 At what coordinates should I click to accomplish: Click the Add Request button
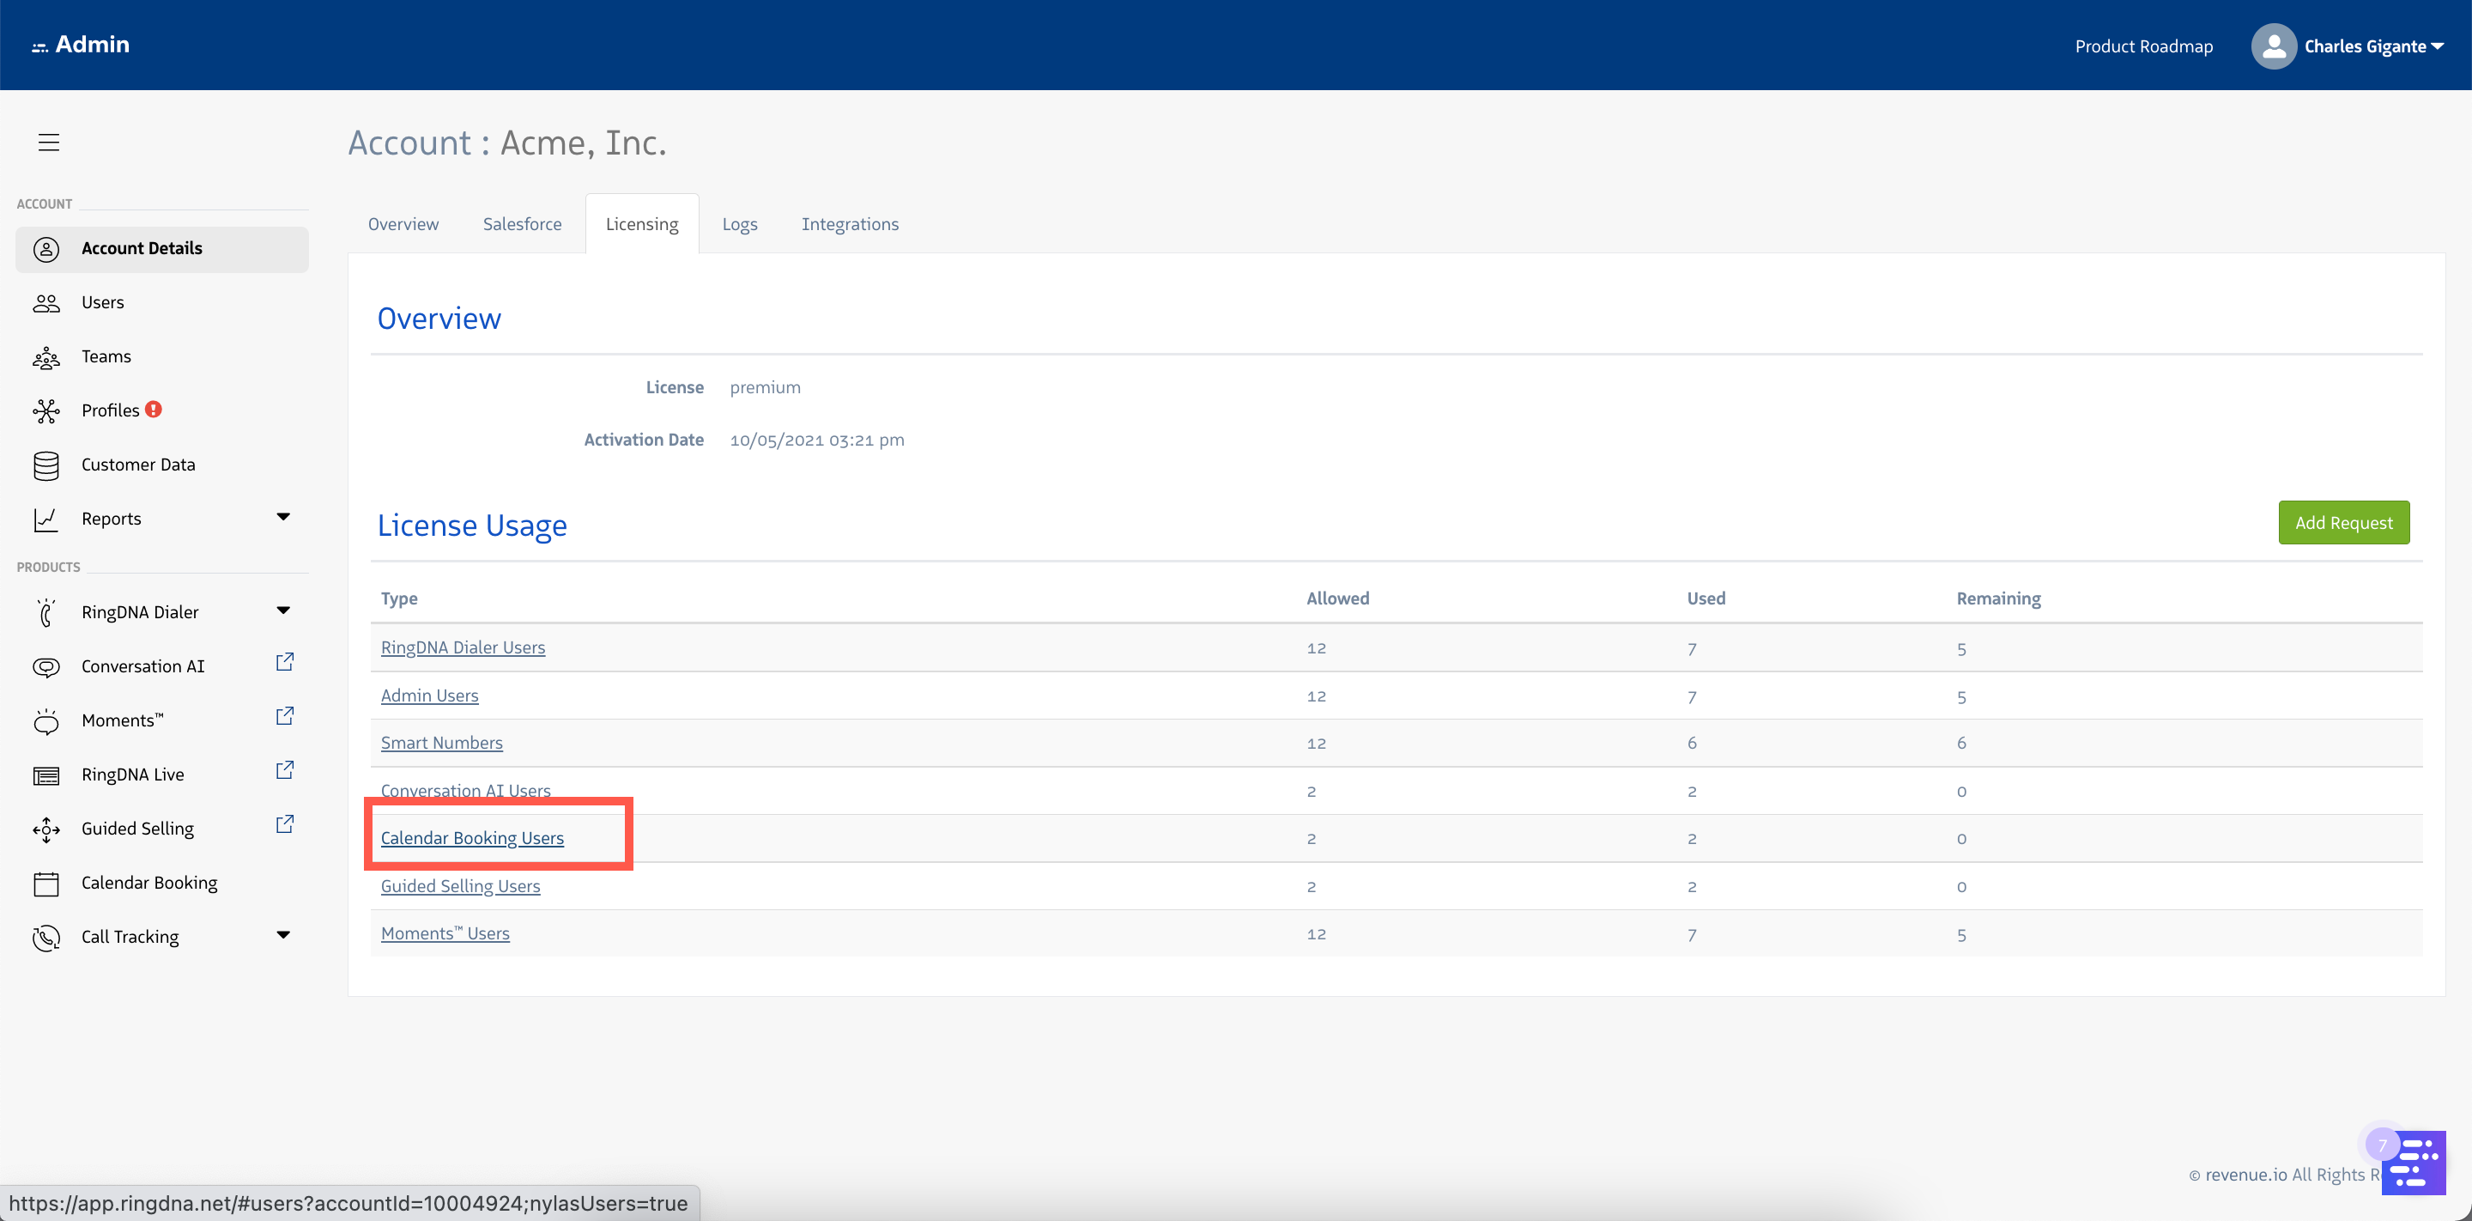point(2342,523)
